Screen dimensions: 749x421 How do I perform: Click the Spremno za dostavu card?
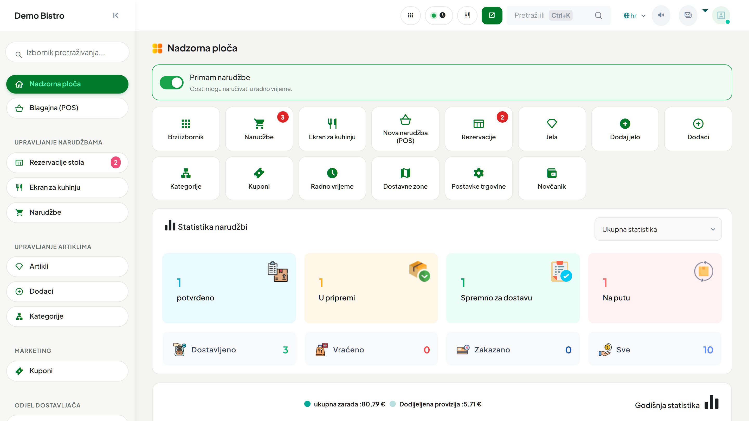coord(513,288)
